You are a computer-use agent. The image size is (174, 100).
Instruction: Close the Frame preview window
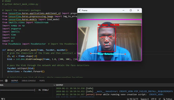coord(138,10)
